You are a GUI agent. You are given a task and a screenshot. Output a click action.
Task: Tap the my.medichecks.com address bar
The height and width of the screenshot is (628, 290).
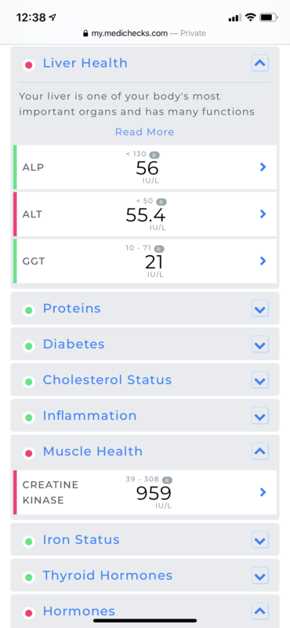(145, 33)
